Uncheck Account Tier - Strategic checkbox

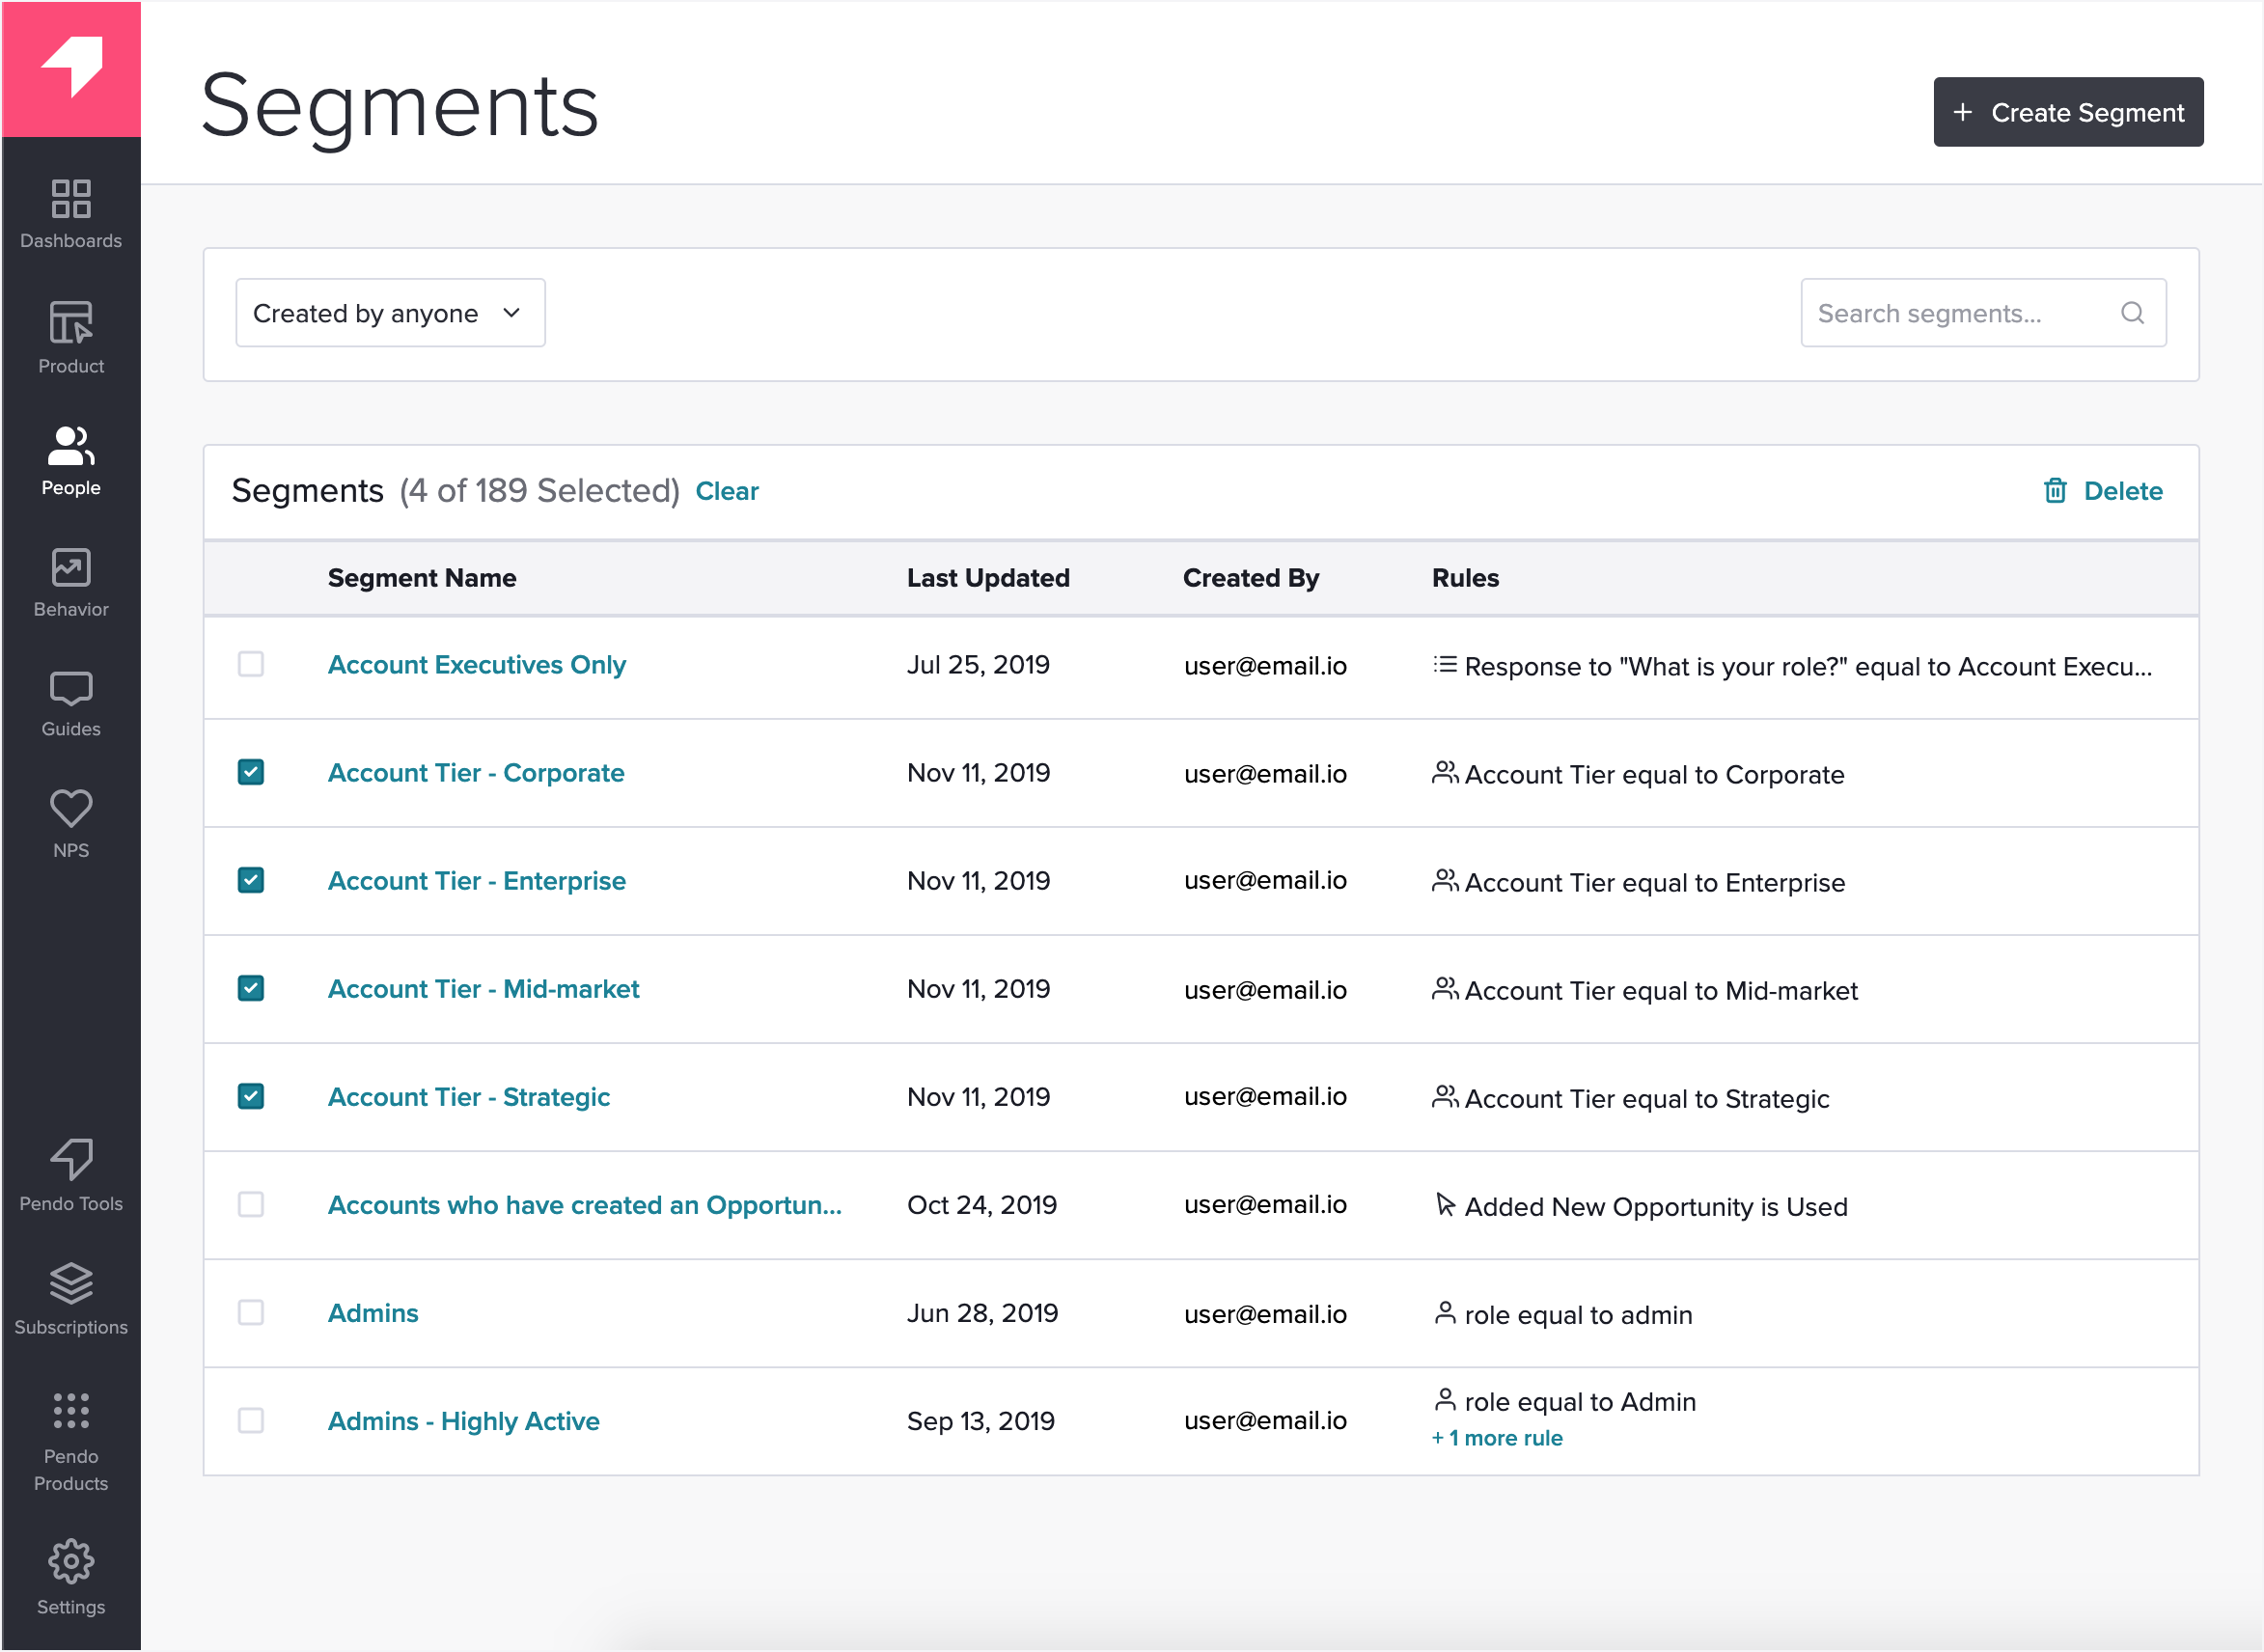251,1097
